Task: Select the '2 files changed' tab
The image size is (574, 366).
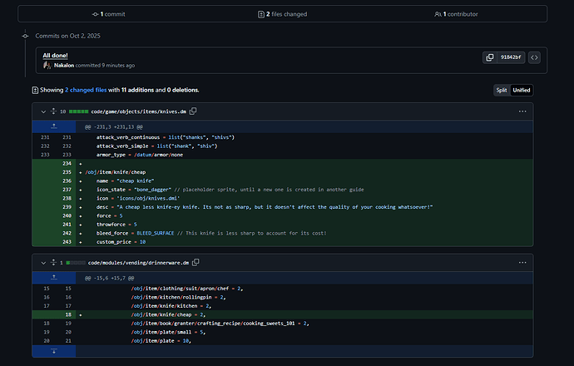Action: [x=282, y=14]
